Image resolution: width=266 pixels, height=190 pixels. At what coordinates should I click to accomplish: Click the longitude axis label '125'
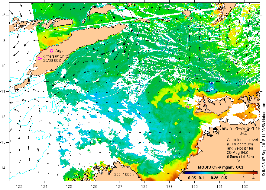(x=69, y=186)
